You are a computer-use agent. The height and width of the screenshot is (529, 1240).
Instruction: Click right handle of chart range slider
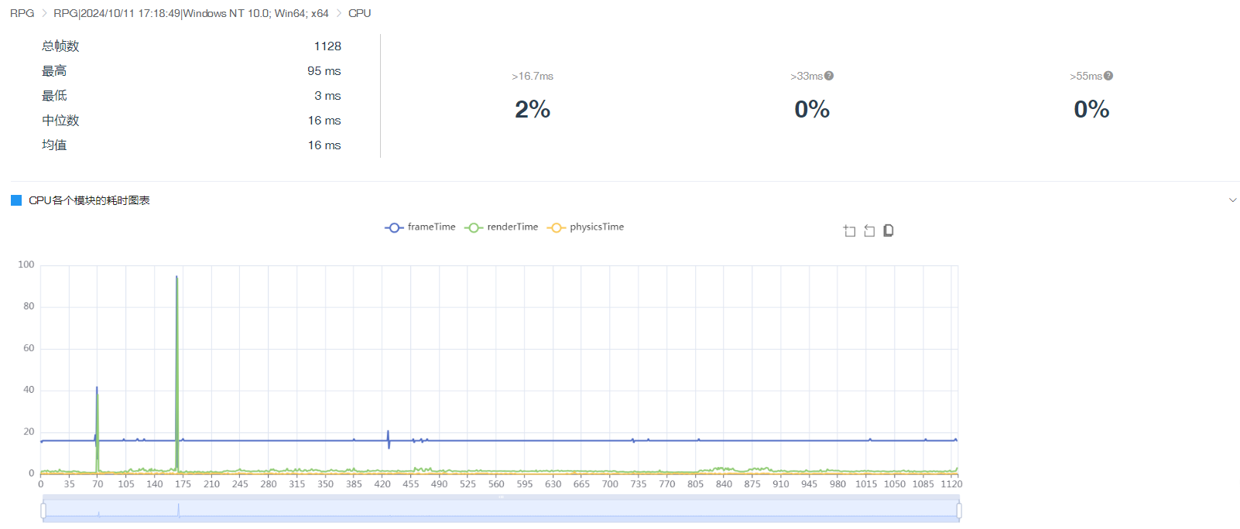(959, 510)
